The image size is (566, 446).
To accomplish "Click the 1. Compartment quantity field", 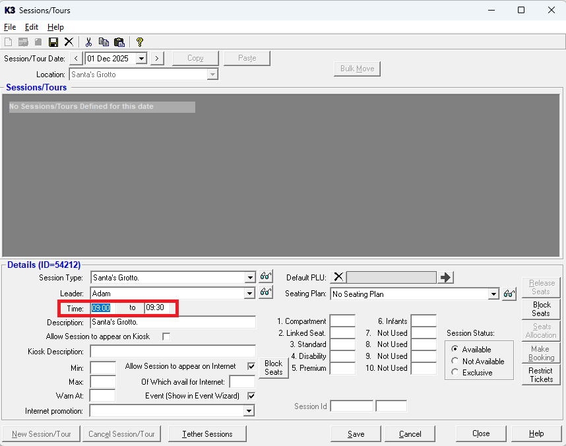I will pyautogui.click(x=342, y=321).
